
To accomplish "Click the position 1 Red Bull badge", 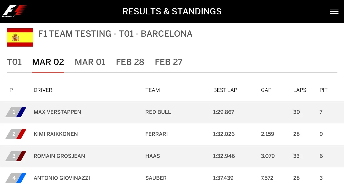I will point(16,112).
